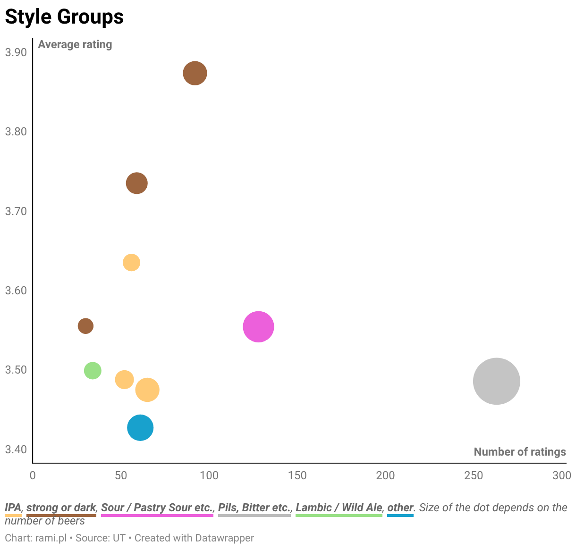Image resolution: width=576 pixels, height=549 pixels.
Task: Click the pink Sour legend color bar
Action: [x=157, y=516]
